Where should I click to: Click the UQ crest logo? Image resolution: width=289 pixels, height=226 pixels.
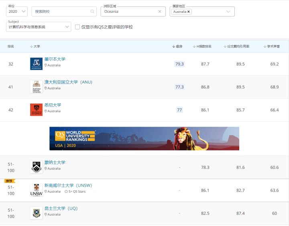point(36,213)
